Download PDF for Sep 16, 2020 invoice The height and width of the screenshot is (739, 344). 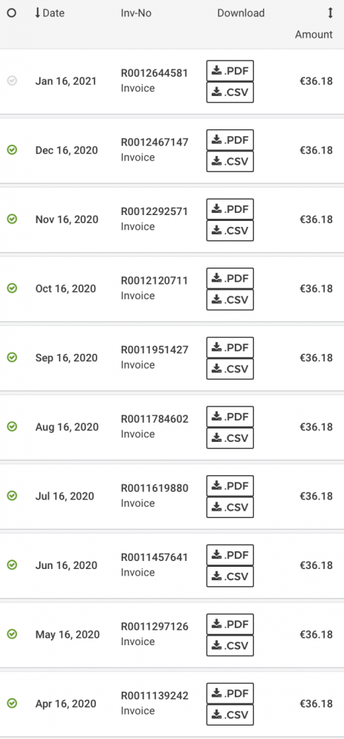[230, 347]
